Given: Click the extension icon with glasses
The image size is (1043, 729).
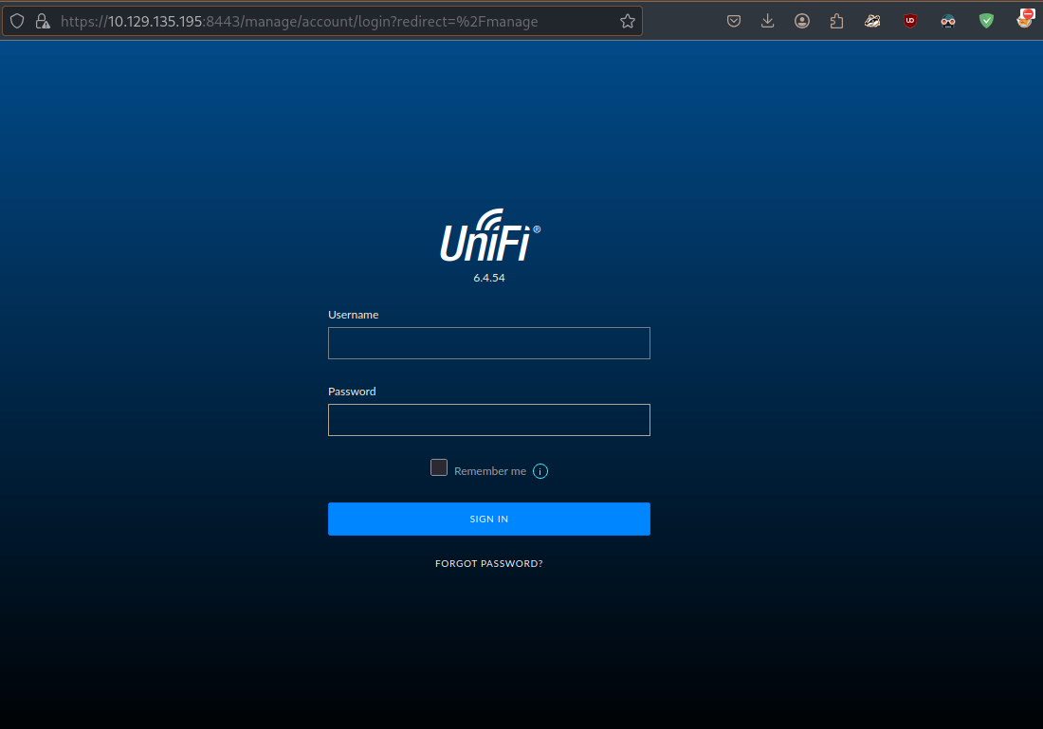Looking at the screenshot, I should coord(948,21).
